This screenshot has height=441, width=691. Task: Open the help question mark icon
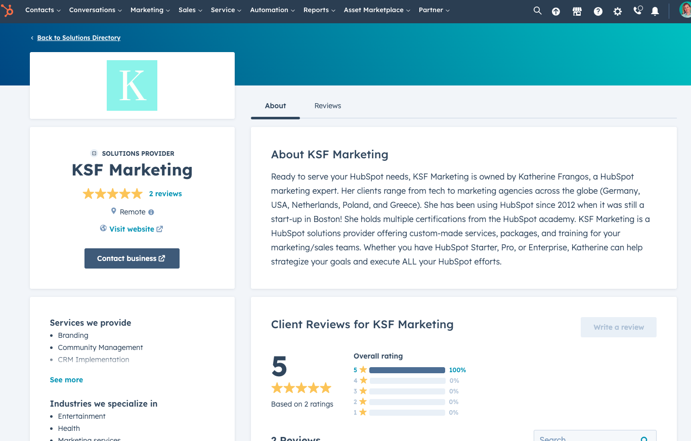598,11
